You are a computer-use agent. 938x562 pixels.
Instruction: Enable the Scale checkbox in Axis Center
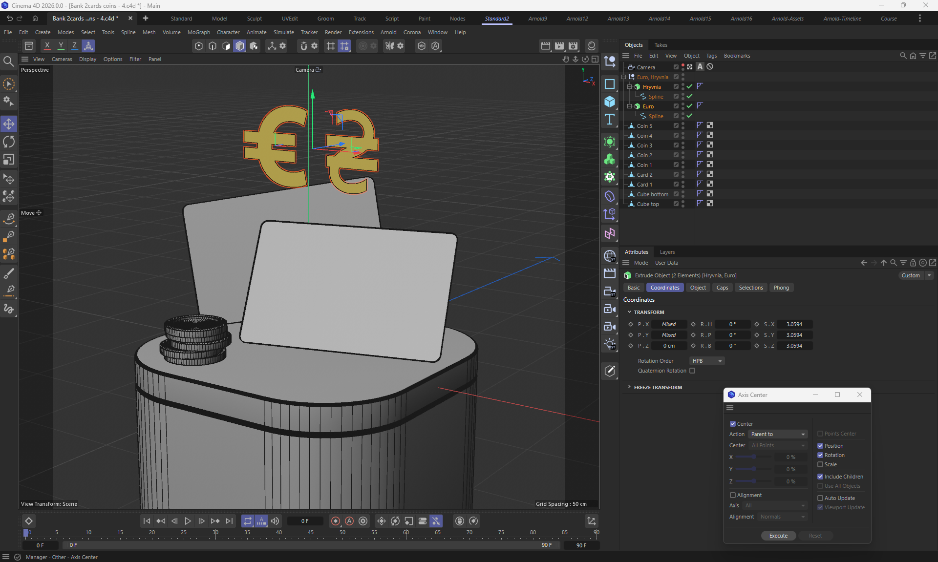[x=820, y=464]
